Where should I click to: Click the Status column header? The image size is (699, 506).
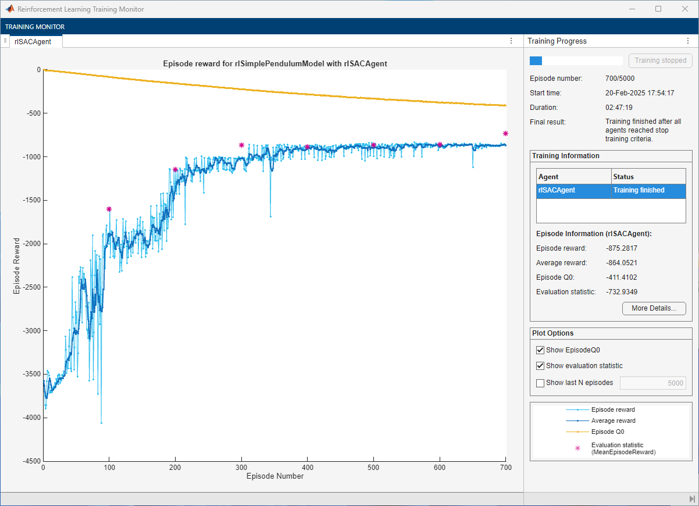click(649, 176)
